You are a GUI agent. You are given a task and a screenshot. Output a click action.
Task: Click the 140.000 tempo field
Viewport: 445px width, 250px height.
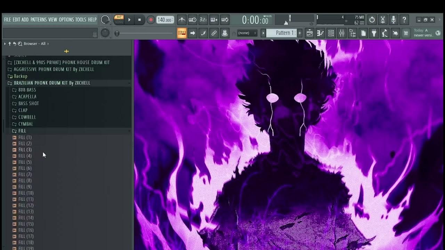click(165, 20)
